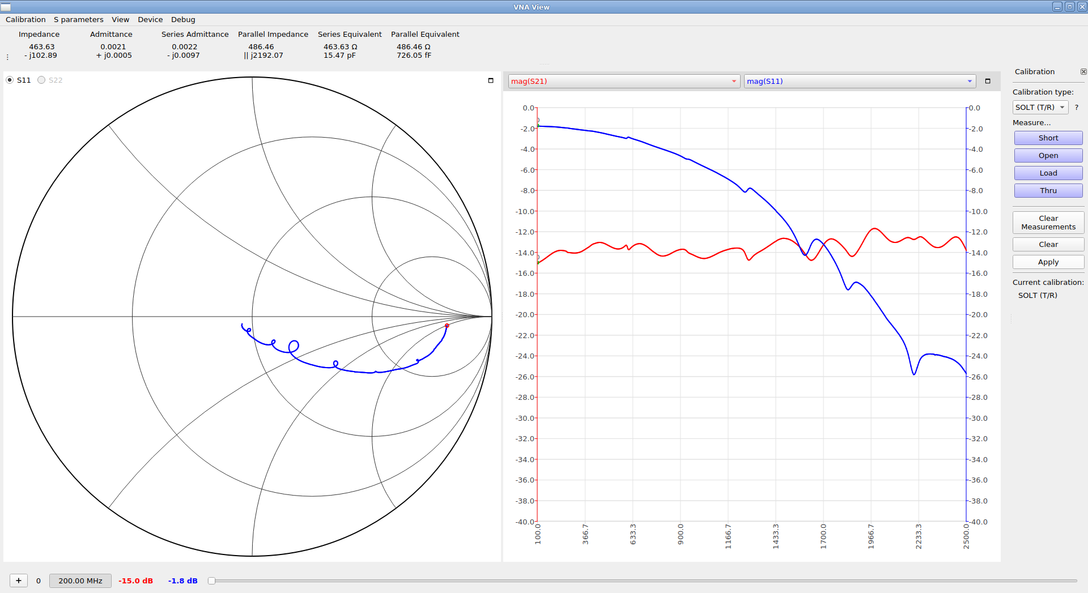Screen dimensions: 1088x593
Task: Add a marker with the plus button
Action: (19, 581)
